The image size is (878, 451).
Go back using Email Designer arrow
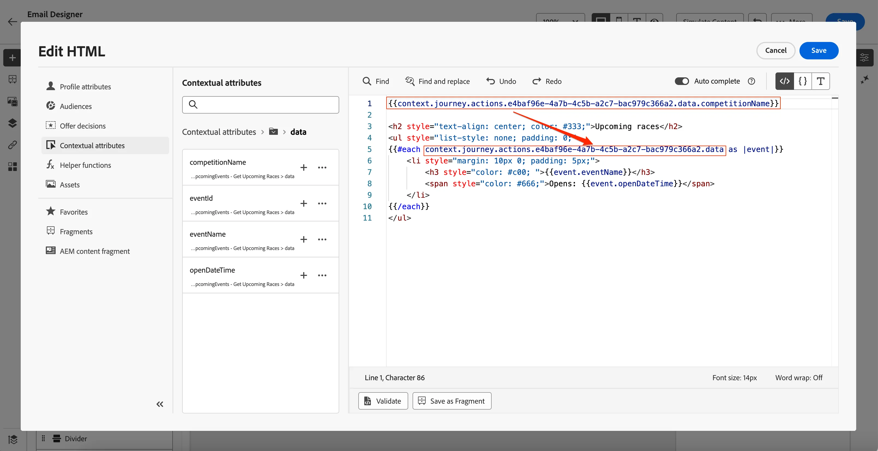coord(12,22)
